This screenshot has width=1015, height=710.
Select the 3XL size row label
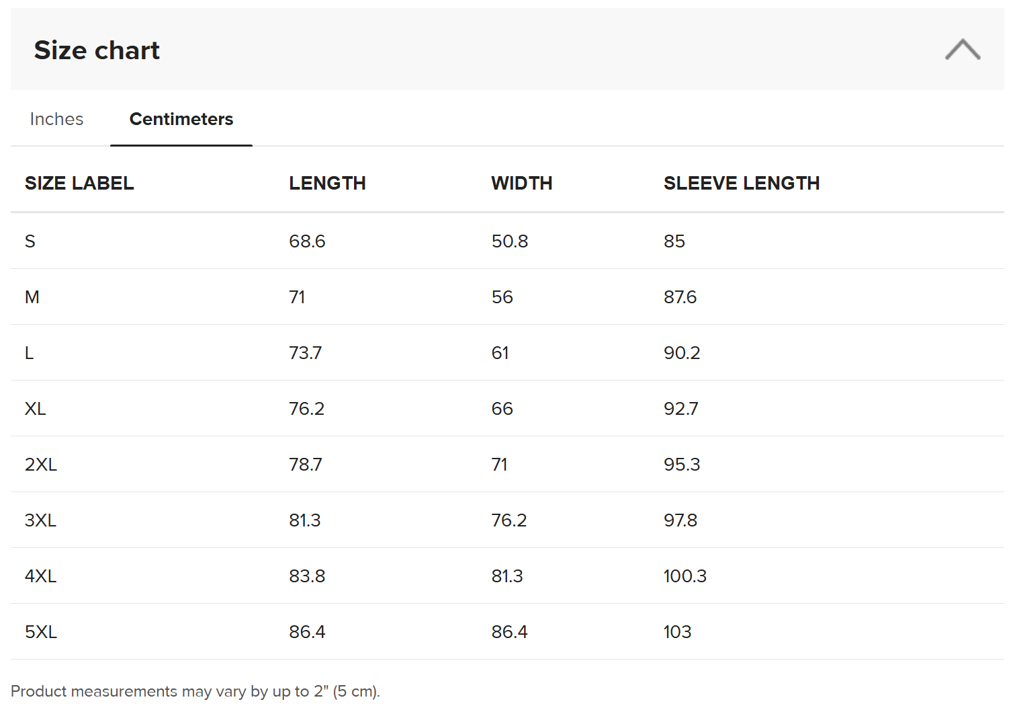click(40, 520)
